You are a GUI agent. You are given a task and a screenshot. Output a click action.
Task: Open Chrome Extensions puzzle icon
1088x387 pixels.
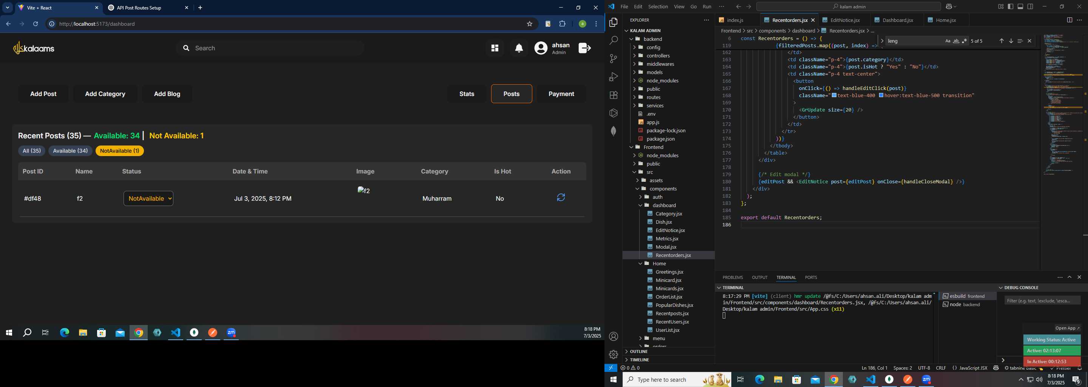click(x=562, y=24)
